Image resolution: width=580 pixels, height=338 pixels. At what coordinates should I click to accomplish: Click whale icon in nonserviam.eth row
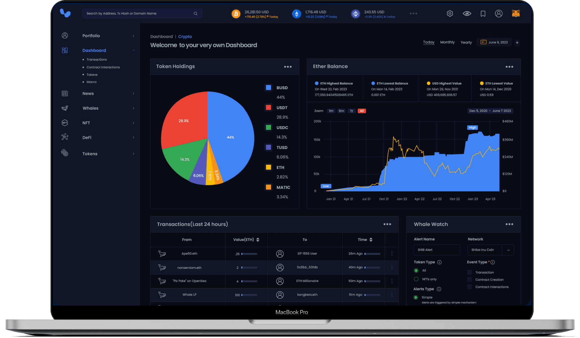coord(162,267)
